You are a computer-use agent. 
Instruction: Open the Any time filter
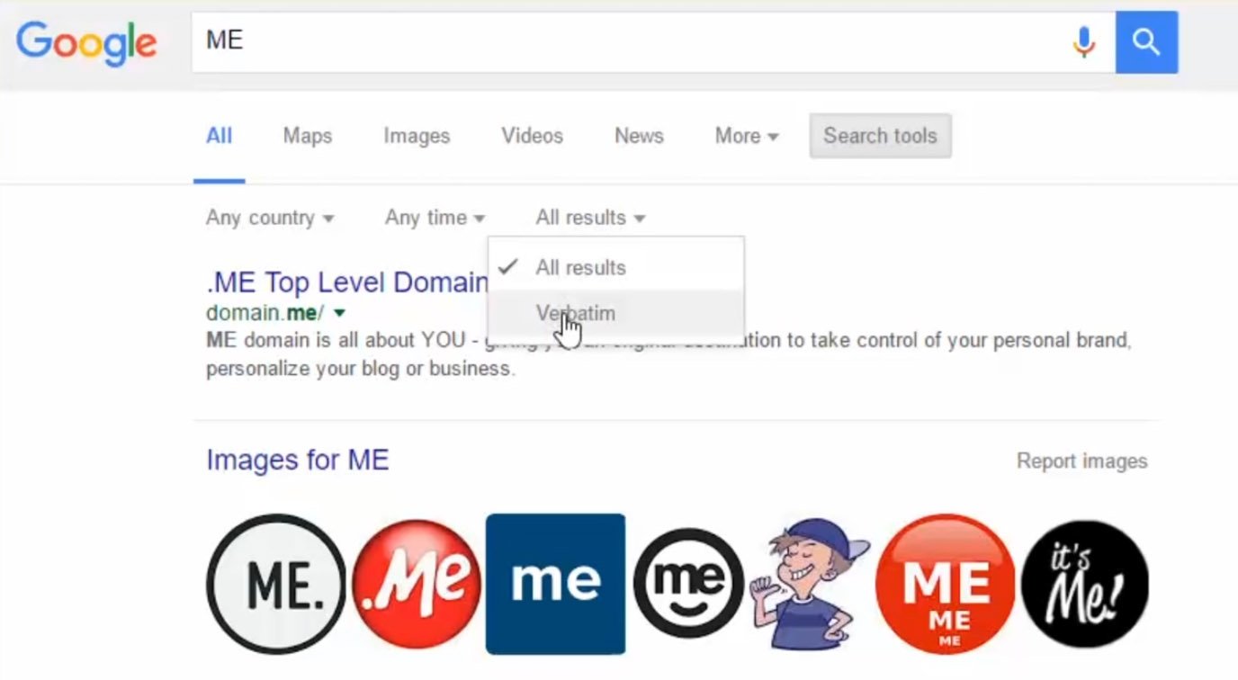[x=435, y=218]
